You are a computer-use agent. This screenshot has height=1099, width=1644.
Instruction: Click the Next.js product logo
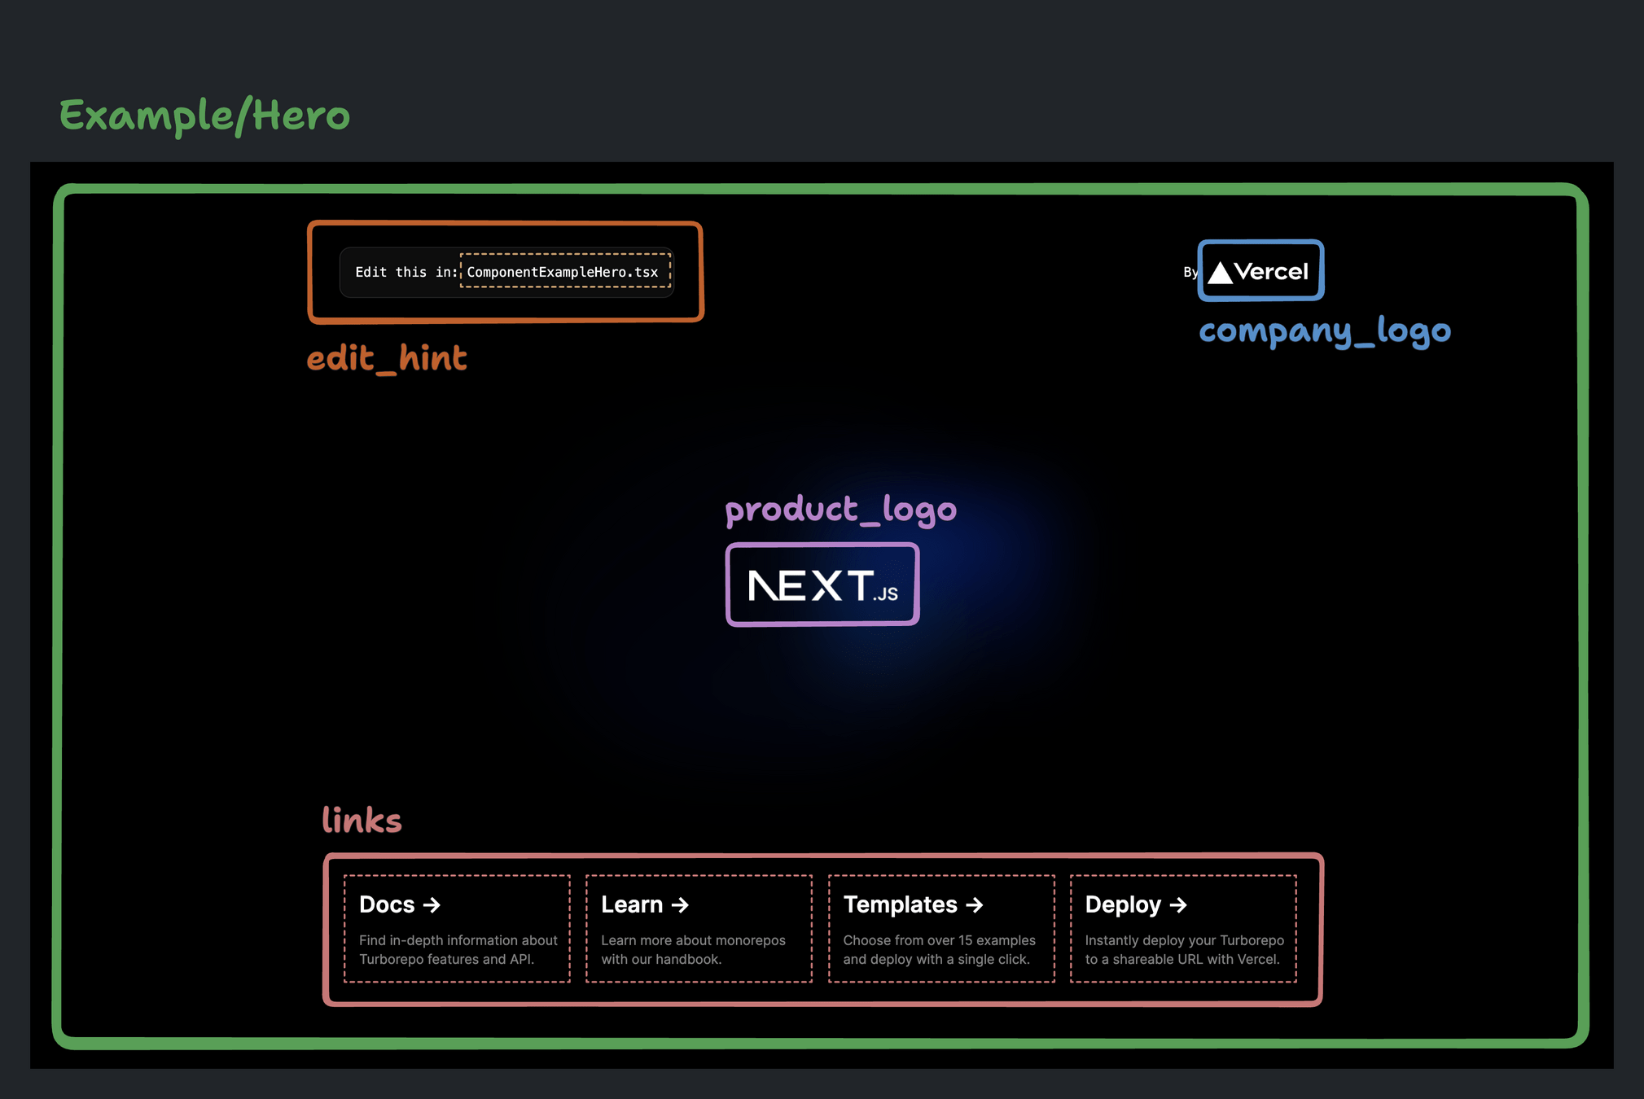822,585
